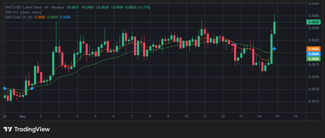The image size is (325, 138).
Task: Click the 0.0559 price axis tick
Action: click(x=313, y=77)
